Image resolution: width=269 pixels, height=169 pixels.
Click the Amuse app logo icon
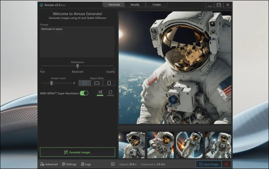41,5
